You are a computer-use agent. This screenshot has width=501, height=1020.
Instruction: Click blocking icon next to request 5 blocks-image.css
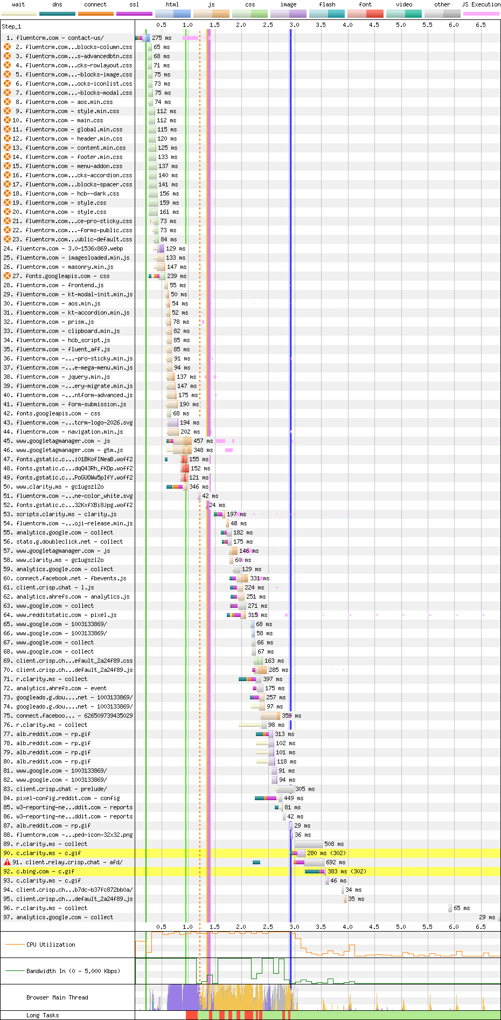click(8, 74)
